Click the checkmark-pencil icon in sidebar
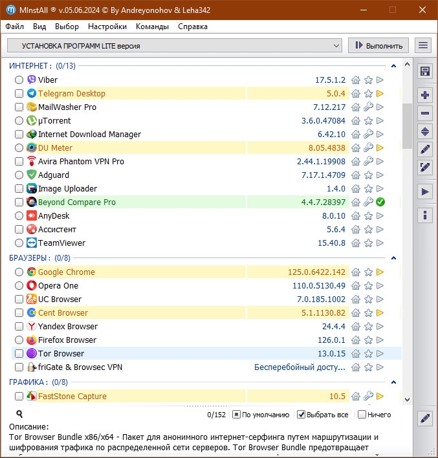438x458 pixels. (x=425, y=168)
